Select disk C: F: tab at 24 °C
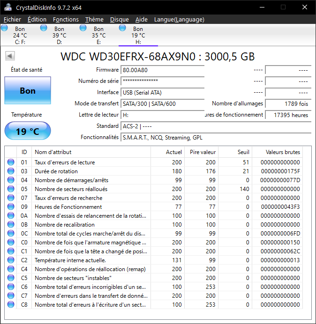This screenshot has height=324, width=316. point(20,35)
